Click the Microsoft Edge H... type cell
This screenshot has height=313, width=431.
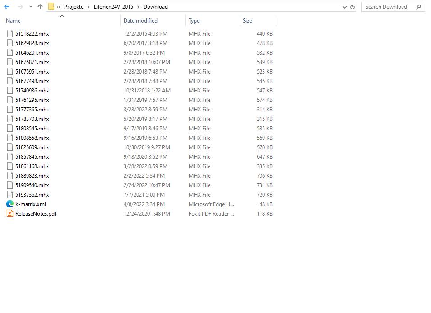pos(211,204)
